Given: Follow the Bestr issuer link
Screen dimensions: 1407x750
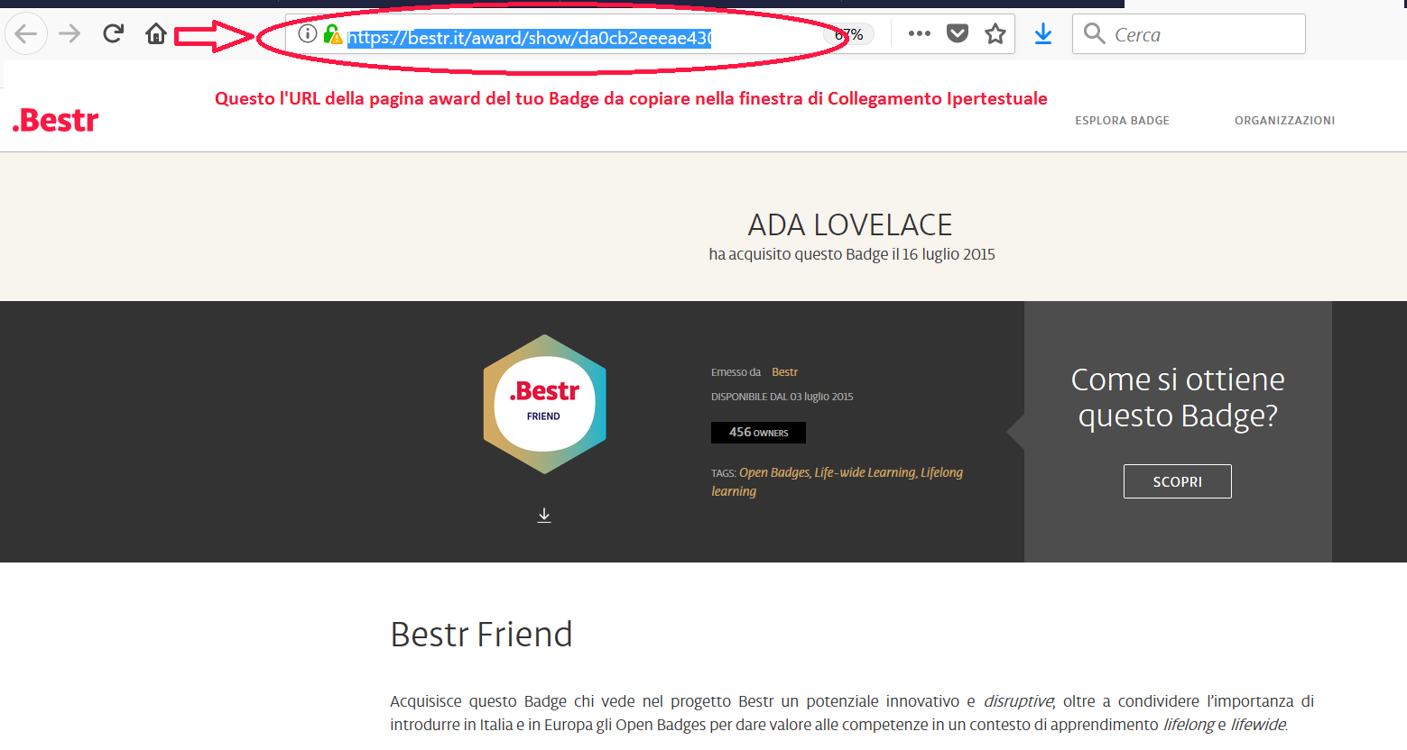Looking at the screenshot, I should 784,372.
